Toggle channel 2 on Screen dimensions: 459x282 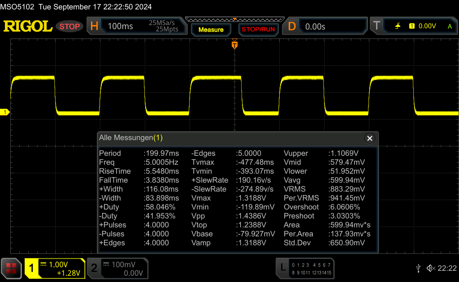pyautogui.click(x=94, y=268)
